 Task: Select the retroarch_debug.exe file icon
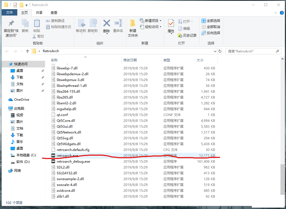click(53, 162)
